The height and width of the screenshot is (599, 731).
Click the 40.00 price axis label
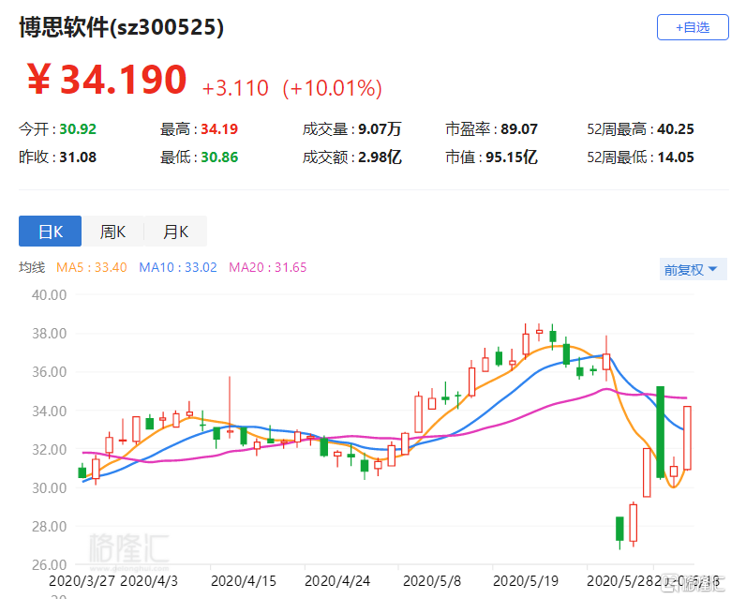(49, 295)
